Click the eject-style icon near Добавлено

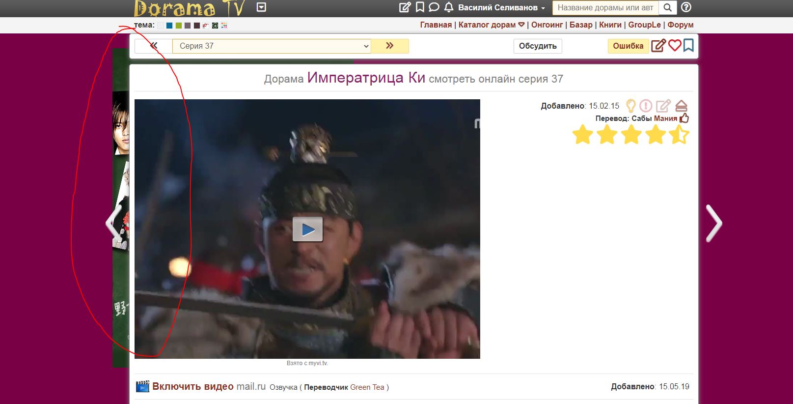tap(681, 106)
